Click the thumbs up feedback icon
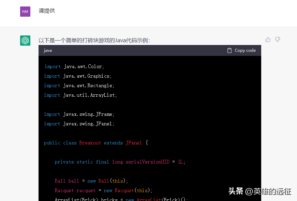This screenshot has height=201, width=297. coord(268,40)
